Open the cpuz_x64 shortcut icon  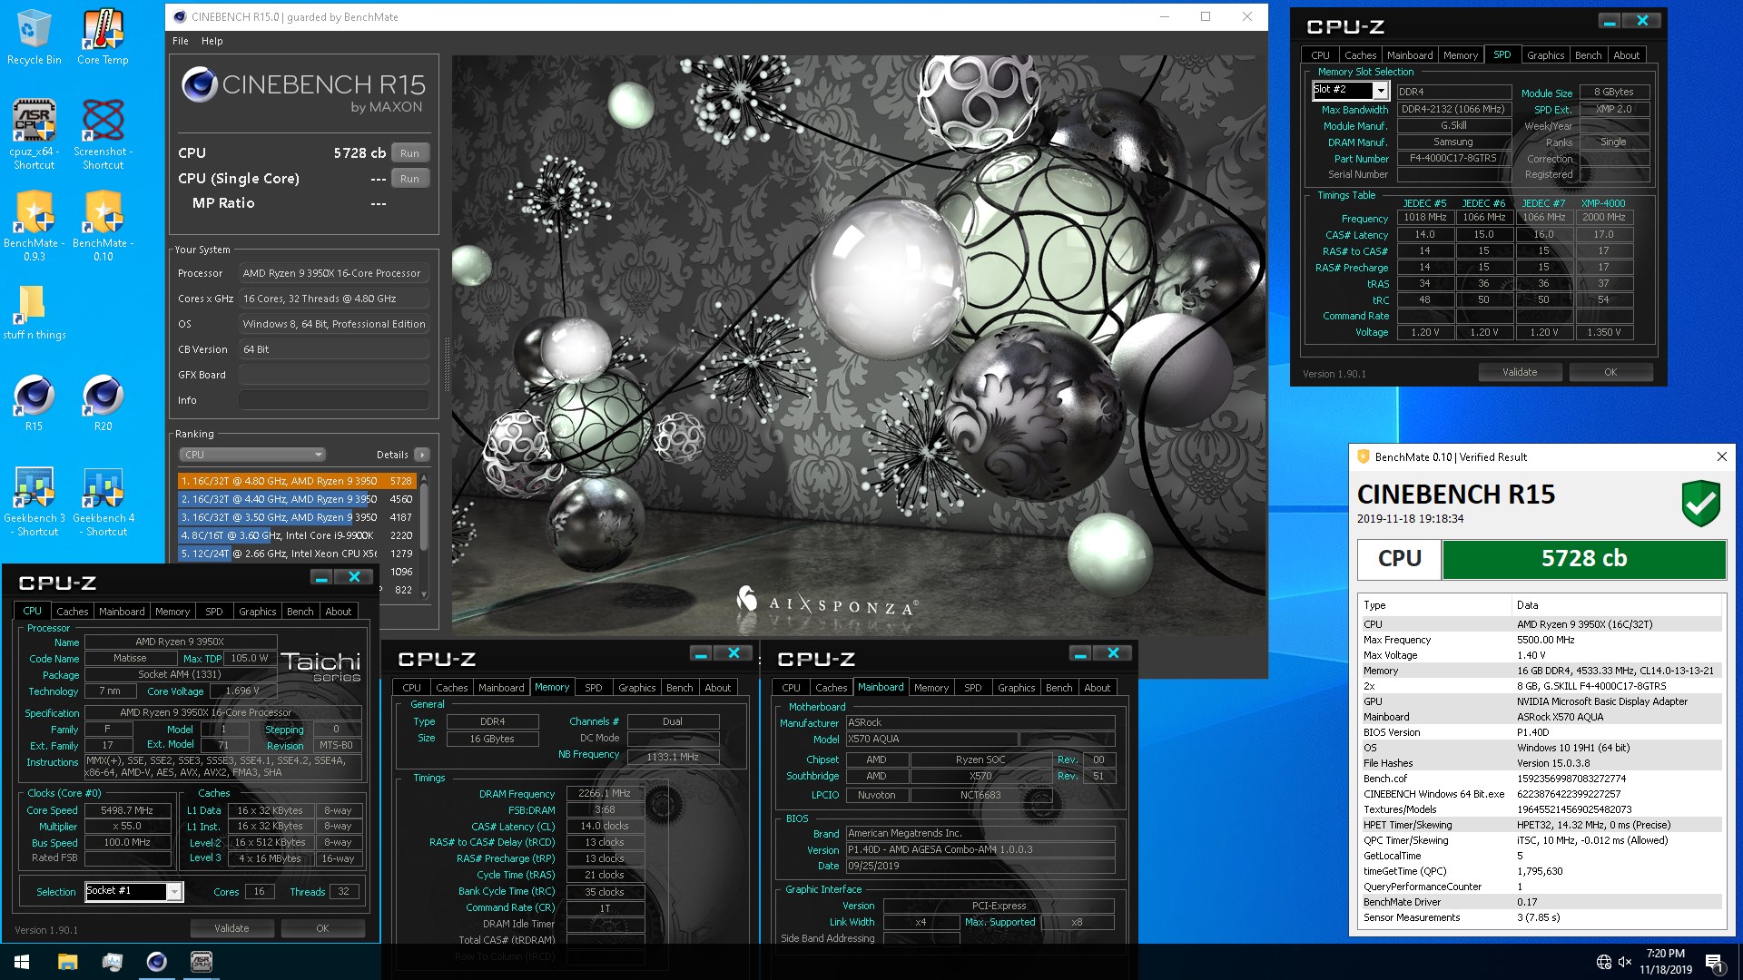click(34, 134)
